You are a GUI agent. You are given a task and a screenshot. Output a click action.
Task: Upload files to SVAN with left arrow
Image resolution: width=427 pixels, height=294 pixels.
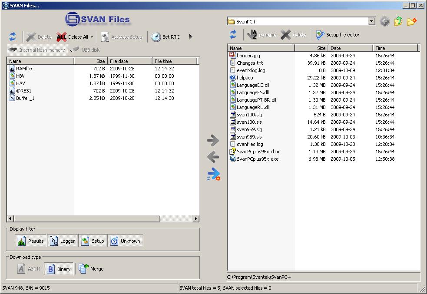pyautogui.click(x=213, y=157)
